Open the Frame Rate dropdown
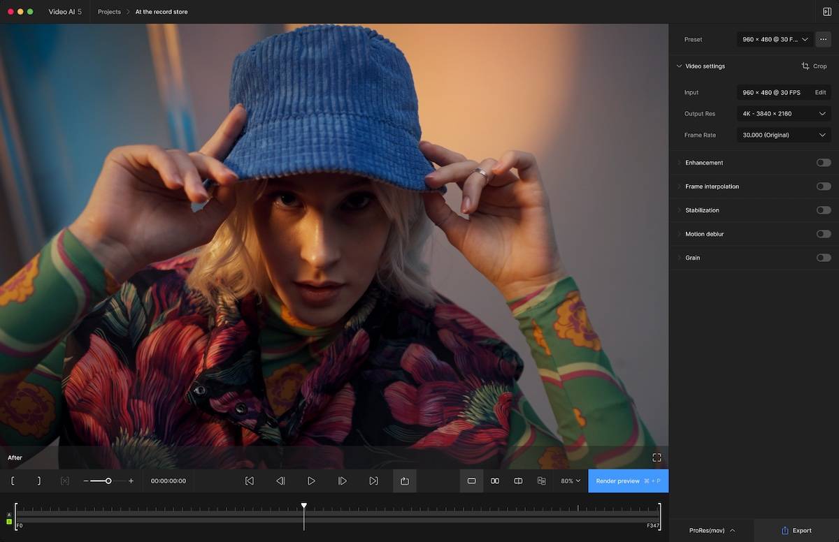Screen dimensions: 839x542 click(784, 135)
